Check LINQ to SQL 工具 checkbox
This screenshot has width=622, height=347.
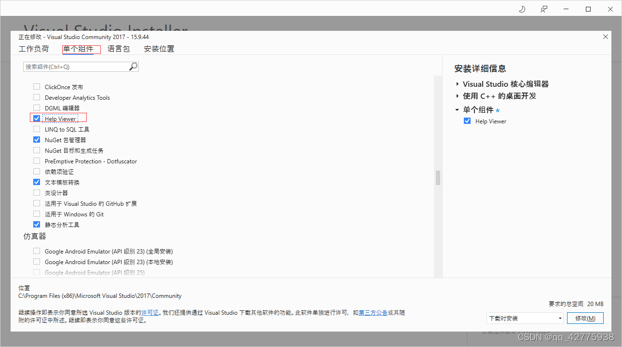[37, 129]
